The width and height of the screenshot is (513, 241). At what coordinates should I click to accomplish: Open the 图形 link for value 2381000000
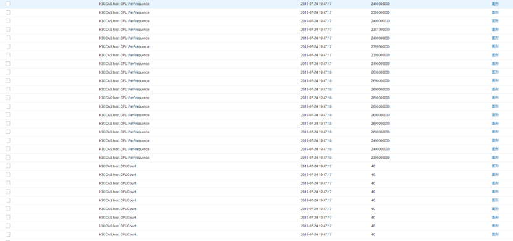(x=495, y=30)
